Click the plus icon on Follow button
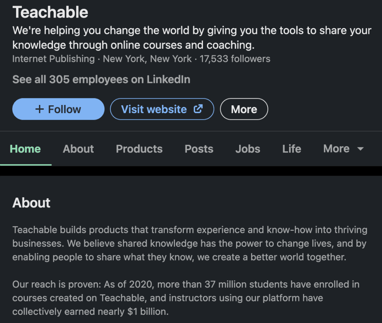The height and width of the screenshot is (323, 382). coord(40,109)
